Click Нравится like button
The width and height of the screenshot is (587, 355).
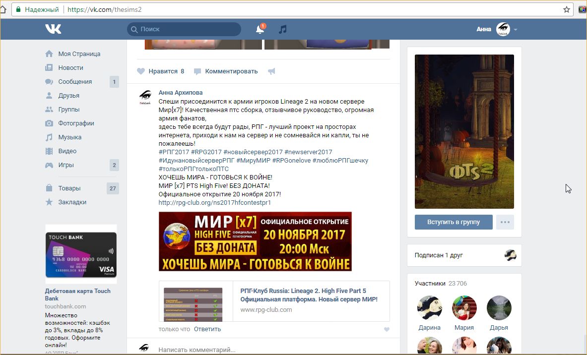[161, 71]
